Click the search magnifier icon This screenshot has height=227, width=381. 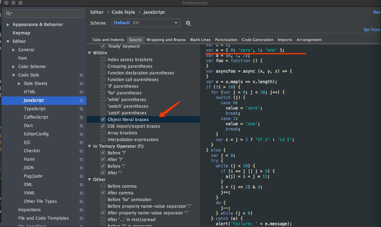(x=8, y=13)
